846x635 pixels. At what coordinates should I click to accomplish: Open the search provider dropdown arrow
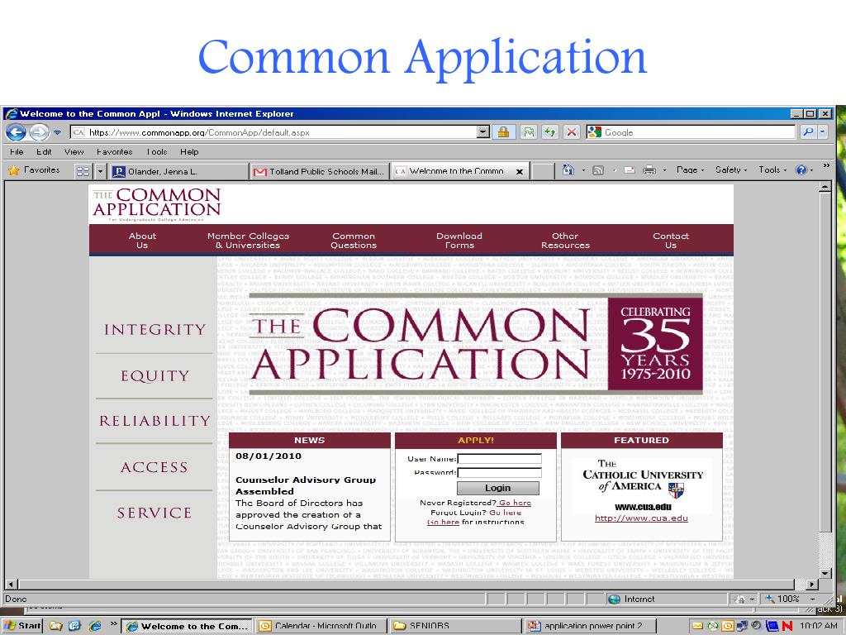822,132
